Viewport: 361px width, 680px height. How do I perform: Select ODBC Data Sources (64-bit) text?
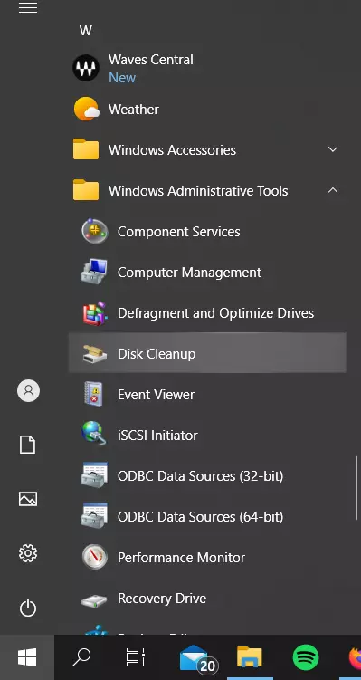(x=200, y=517)
